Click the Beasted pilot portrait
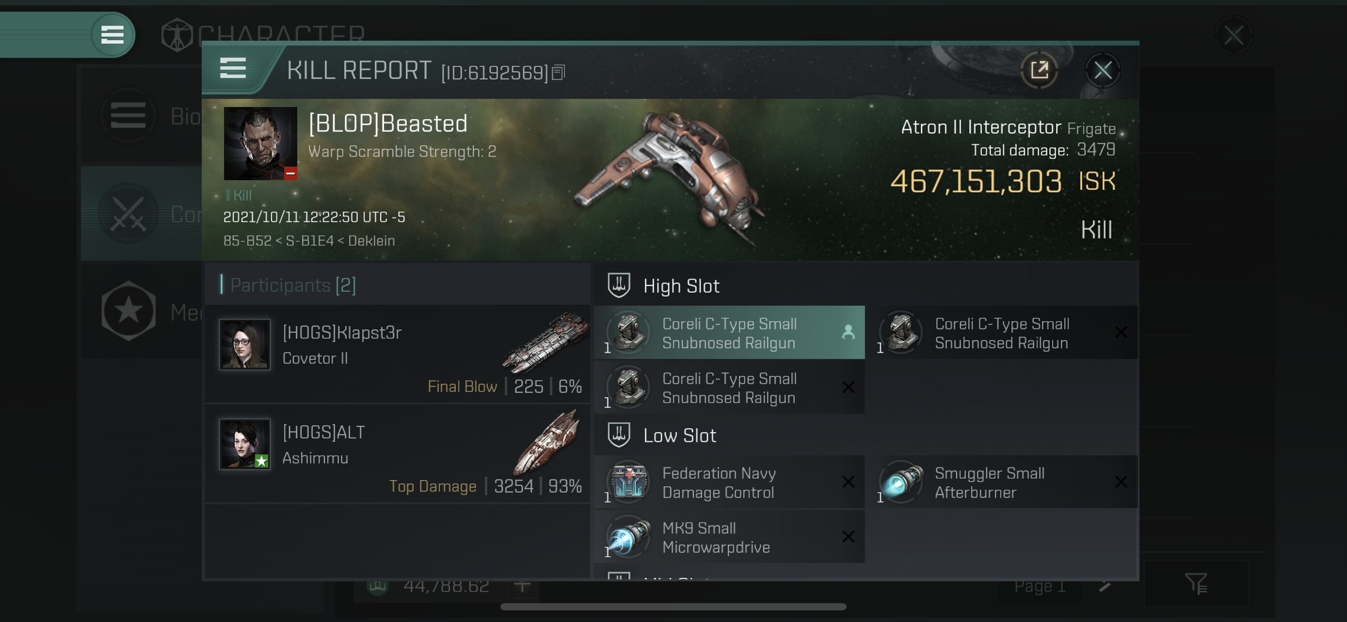 (x=260, y=143)
